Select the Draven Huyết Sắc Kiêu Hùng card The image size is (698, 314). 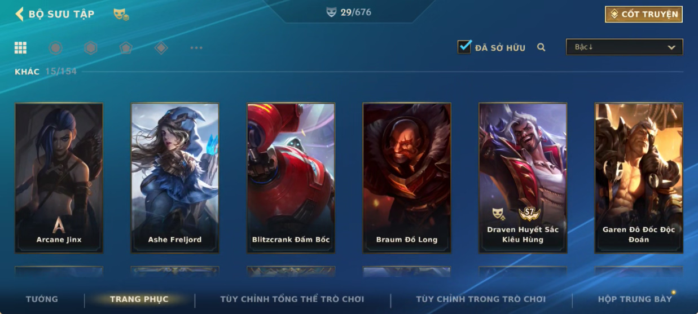click(x=523, y=178)
